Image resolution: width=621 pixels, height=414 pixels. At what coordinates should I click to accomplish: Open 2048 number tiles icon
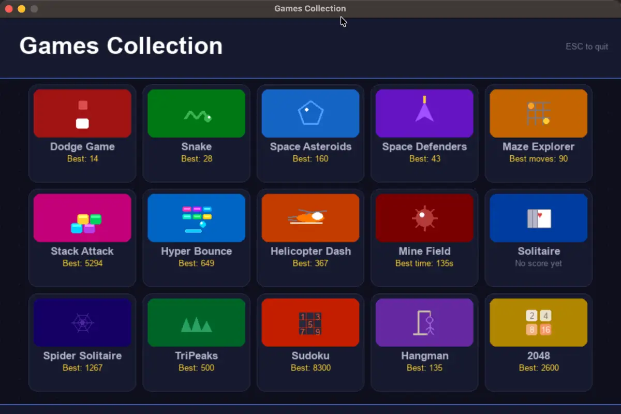coord(539,322)
